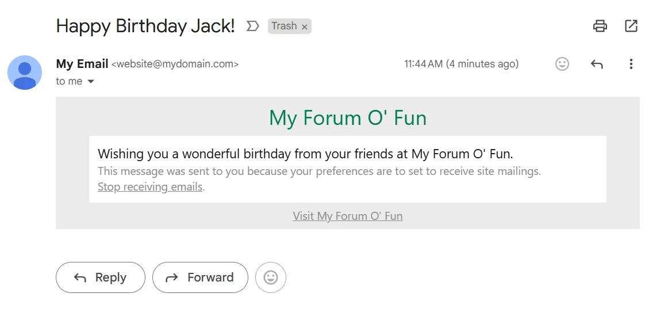The height and width of the screenshot is (316, 649).
Task: Click the Reply button below the message
Action: (x=101, y=277)
